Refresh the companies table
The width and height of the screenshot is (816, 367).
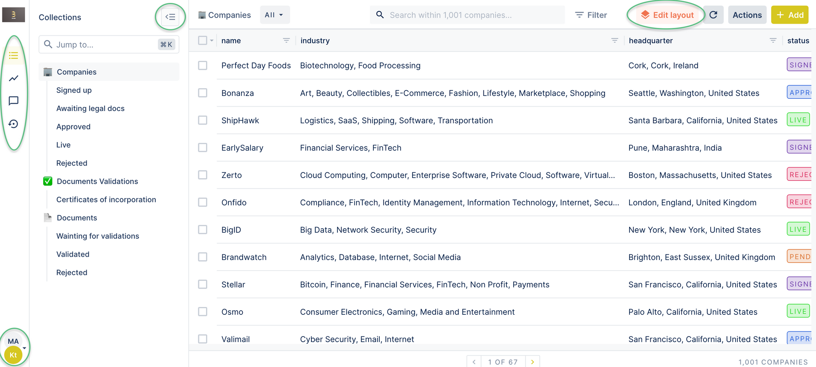click(713, 15)
